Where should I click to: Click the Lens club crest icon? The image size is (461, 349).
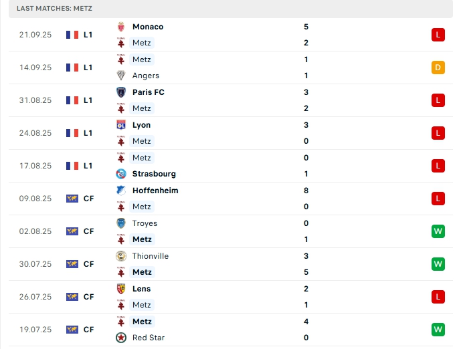121,289
